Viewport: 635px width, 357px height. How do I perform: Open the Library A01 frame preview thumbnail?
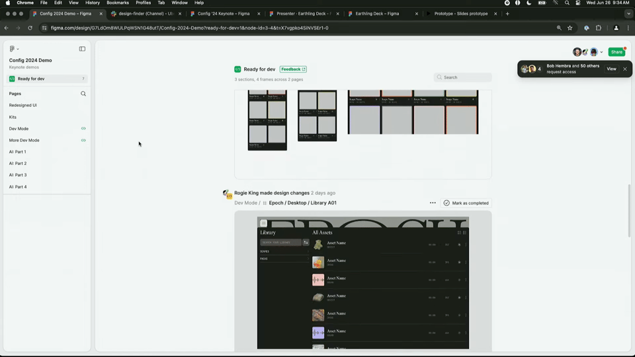(x=363, y=282)
